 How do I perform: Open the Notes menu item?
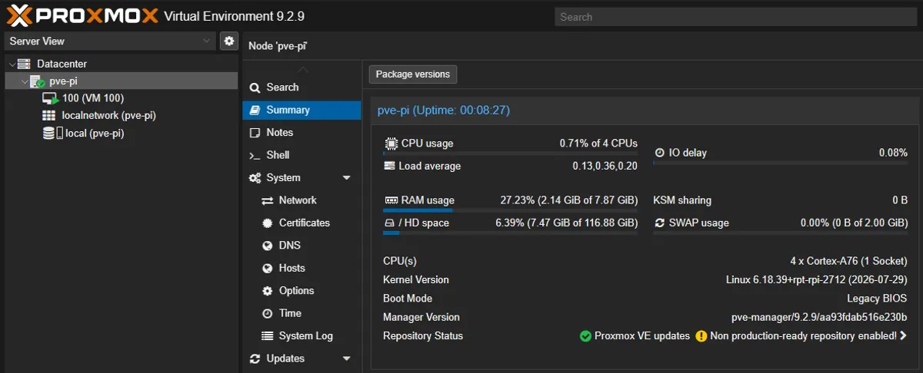(302, 133)
